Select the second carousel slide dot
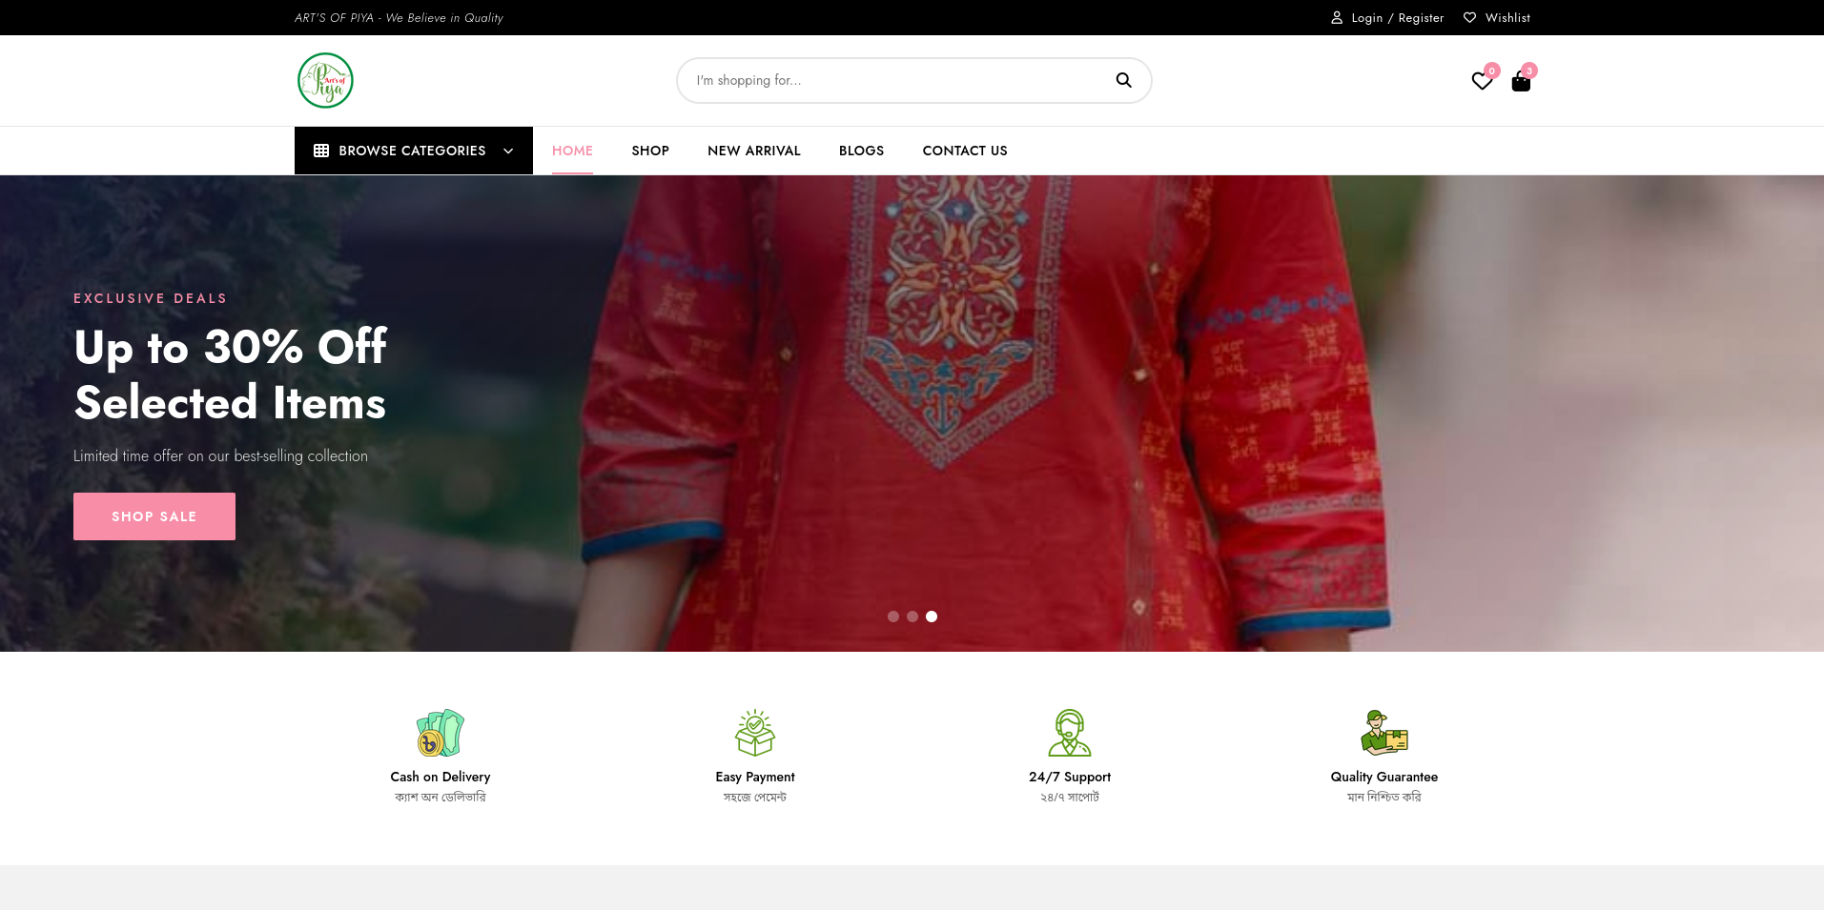 pyautogui.click(x=912, y=617)
